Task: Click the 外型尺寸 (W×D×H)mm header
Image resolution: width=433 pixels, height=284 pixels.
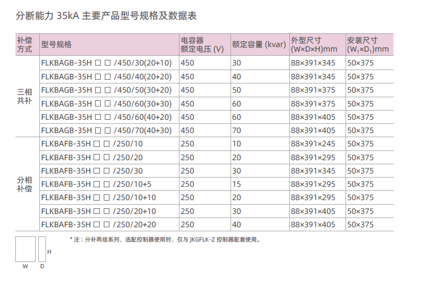Action: pyautogui.click(x=314, y=45)
